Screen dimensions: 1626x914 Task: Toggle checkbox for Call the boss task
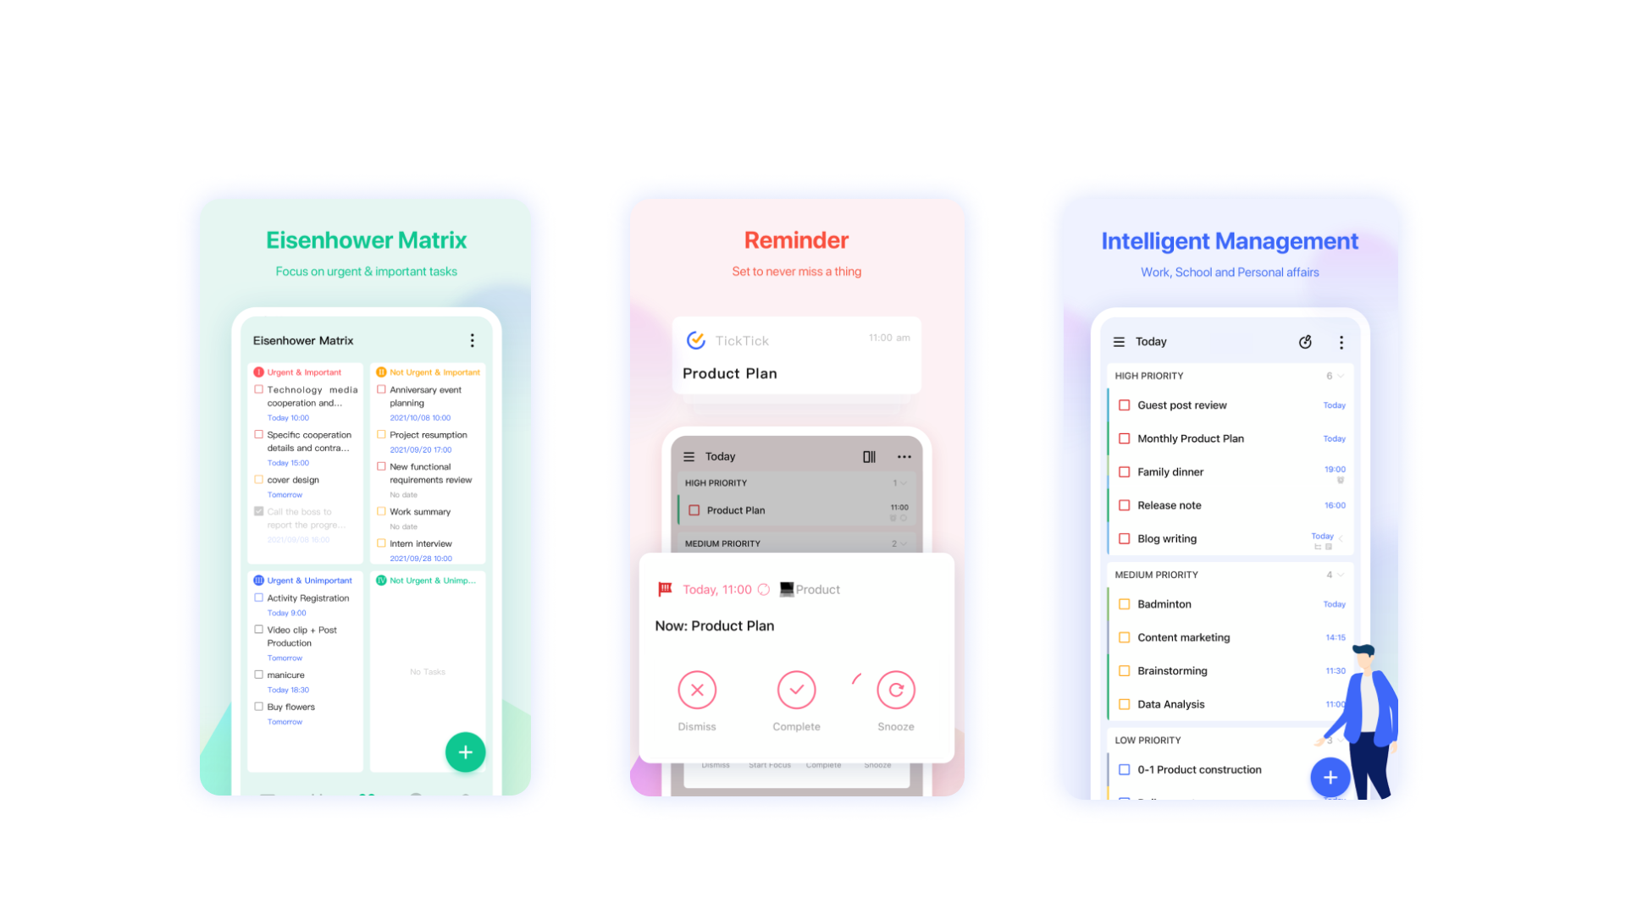(258, 511)
